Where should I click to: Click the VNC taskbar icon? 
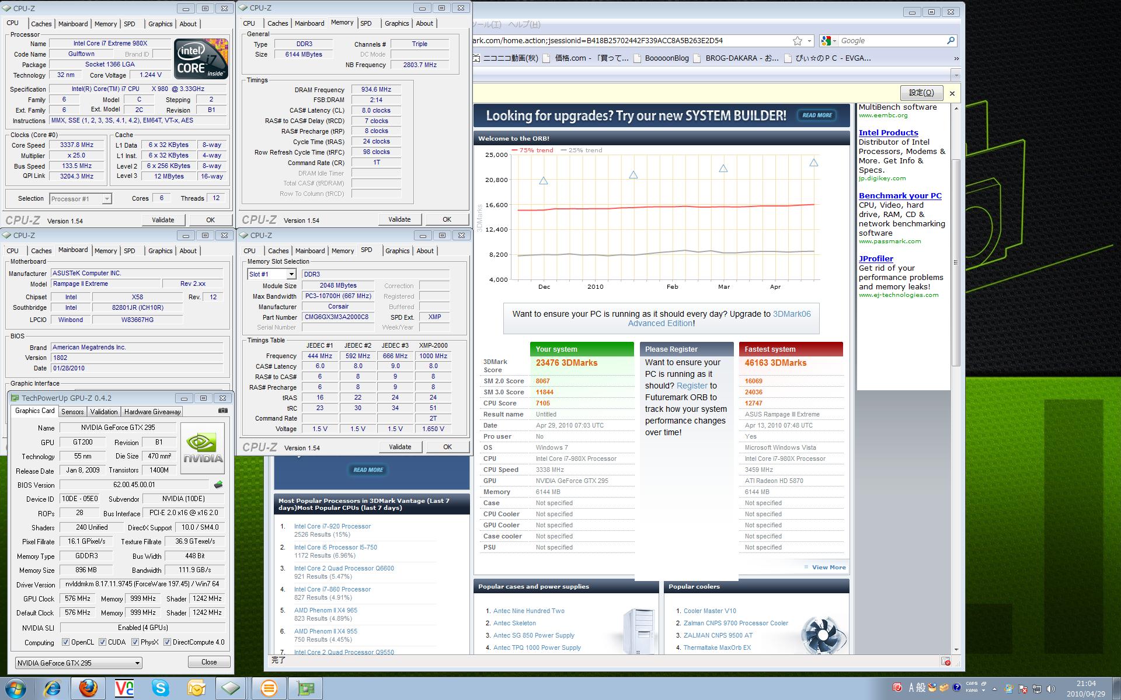(124, 688)
